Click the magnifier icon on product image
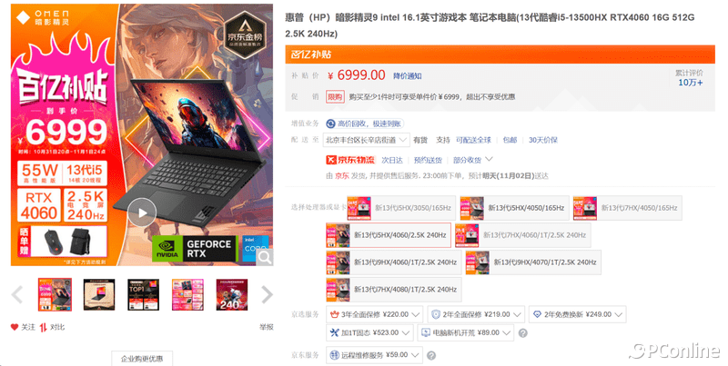Screen dimensions: 728x366 click(x=265, y=257)
